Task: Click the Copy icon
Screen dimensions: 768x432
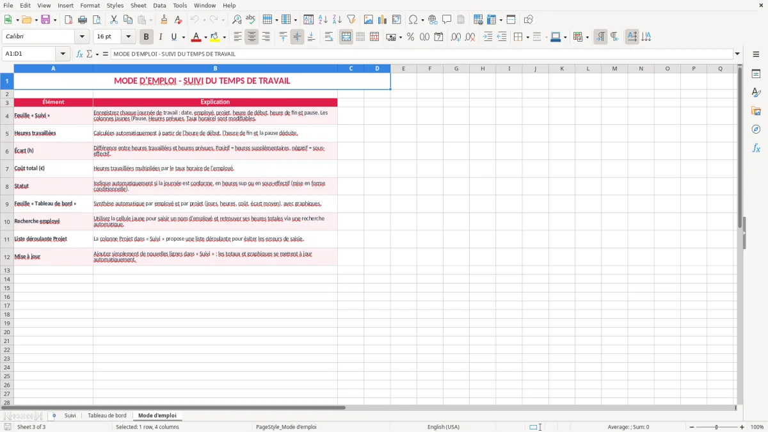Action: click(128, 20)
